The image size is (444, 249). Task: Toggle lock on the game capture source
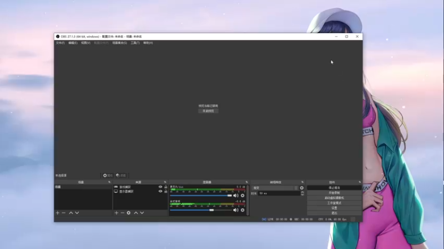pyautogui.click(x=166, y=187)
